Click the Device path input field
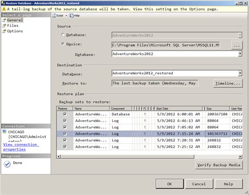Viewport: 249px width, 195px height. pyautogui.click(x=165, y=45)
